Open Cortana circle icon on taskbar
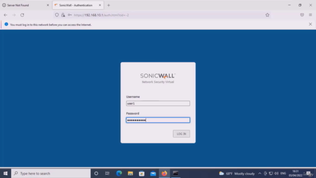The height and width of the screenshot is (178, 316). tap(96, 174)
